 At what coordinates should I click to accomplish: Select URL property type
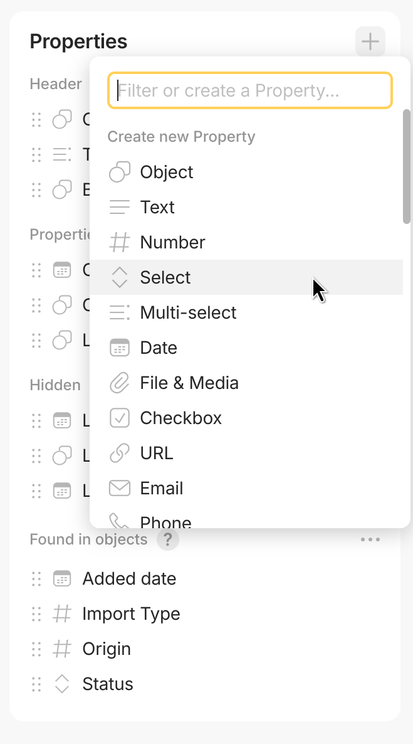click(156, 453)
